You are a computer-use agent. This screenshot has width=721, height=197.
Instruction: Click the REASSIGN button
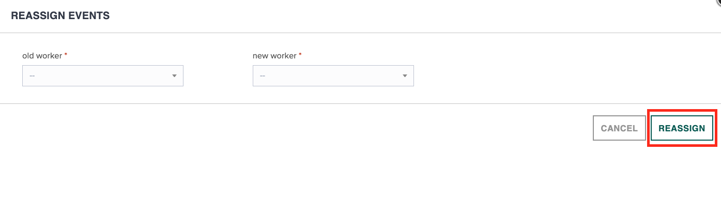pos(682,128)
